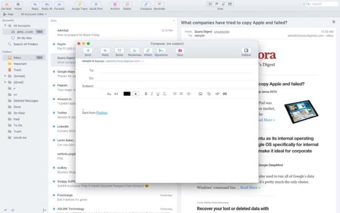Open the From address dropdown in compose
Screen dimensions: 340x213
[x=143, y=61]
